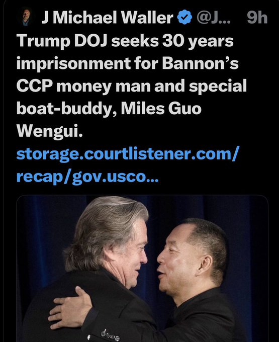Open the 9h timestamp
This screenshot has width=279, height=342.
pyautogui.click(x=257, y=18)
